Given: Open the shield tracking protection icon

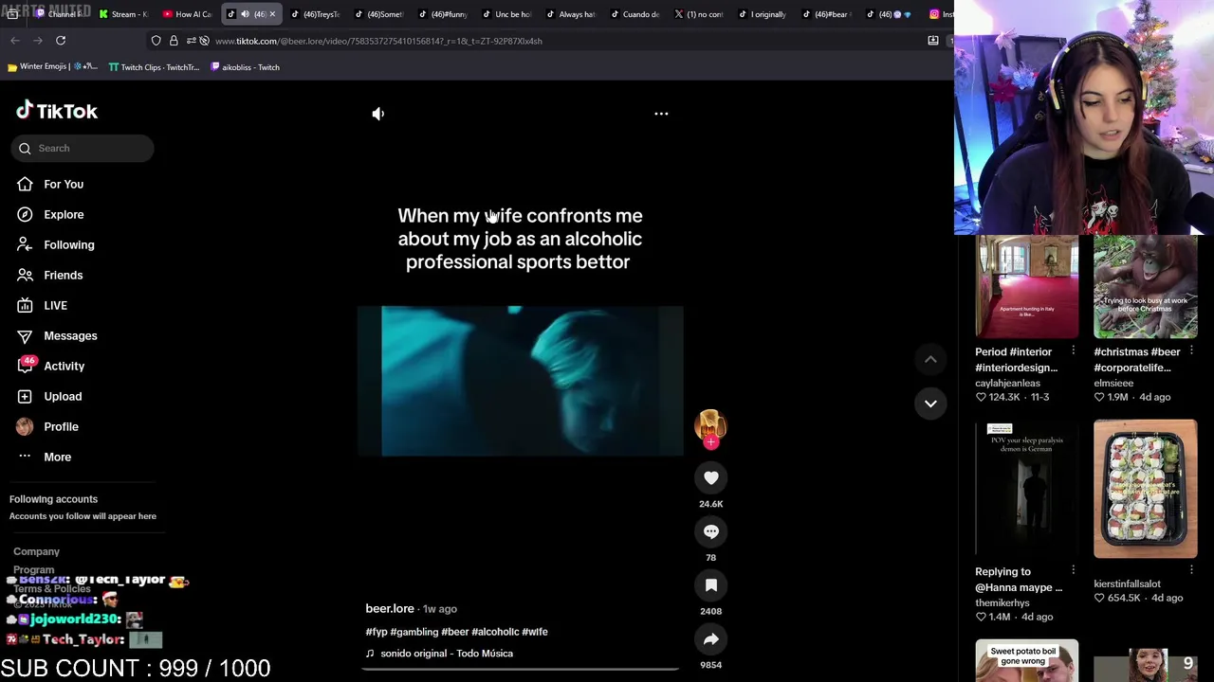Looking at the screenshot, I should [156, 41].
